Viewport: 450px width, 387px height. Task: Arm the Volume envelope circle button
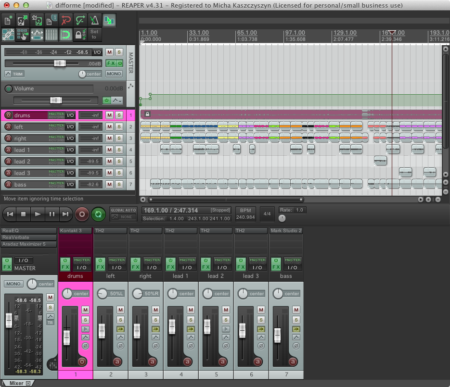(9, 88)
